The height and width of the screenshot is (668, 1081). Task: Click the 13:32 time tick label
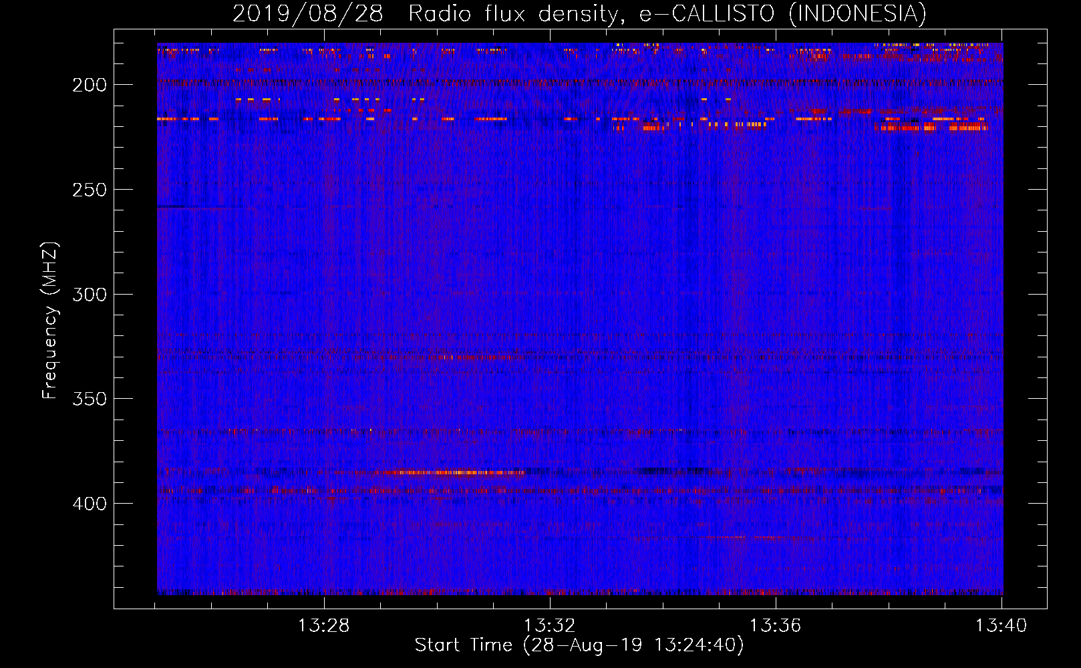[549, 626]
